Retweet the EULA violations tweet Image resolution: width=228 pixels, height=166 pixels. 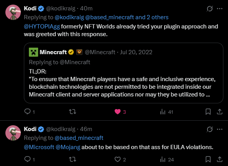coord(72,159)
